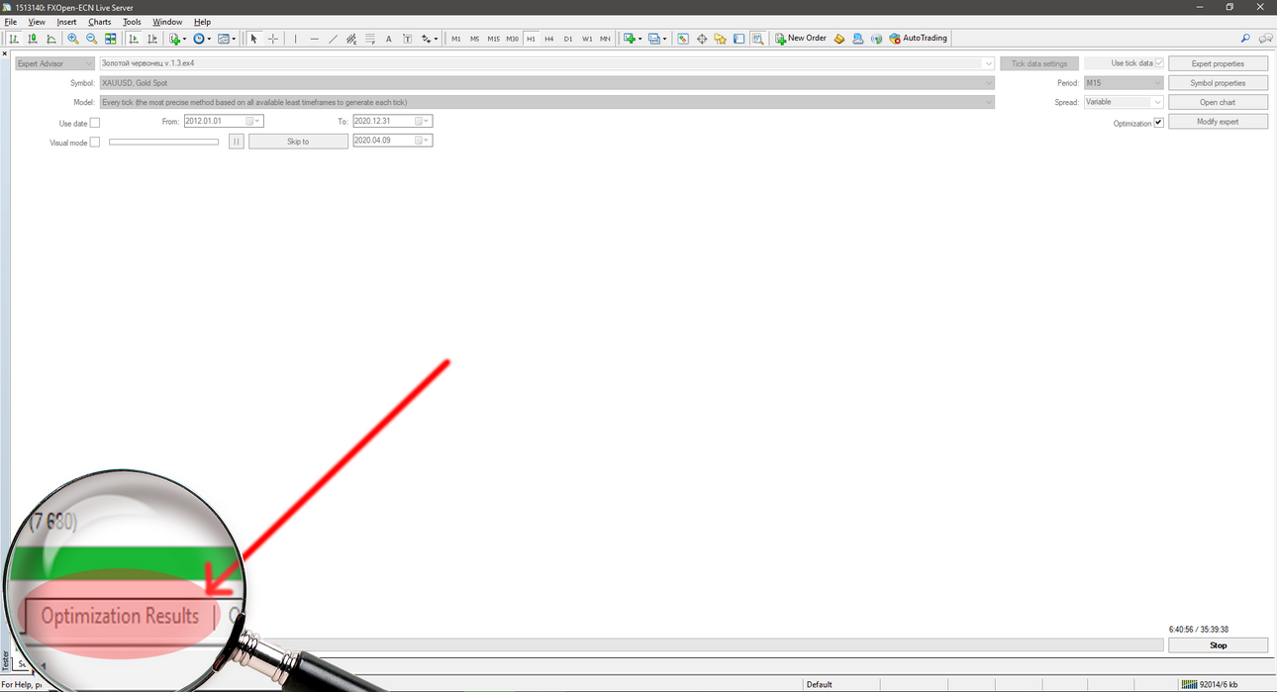Click the Expert properties button
This screenshot has width=1277, height=692.
point(1218,63)
